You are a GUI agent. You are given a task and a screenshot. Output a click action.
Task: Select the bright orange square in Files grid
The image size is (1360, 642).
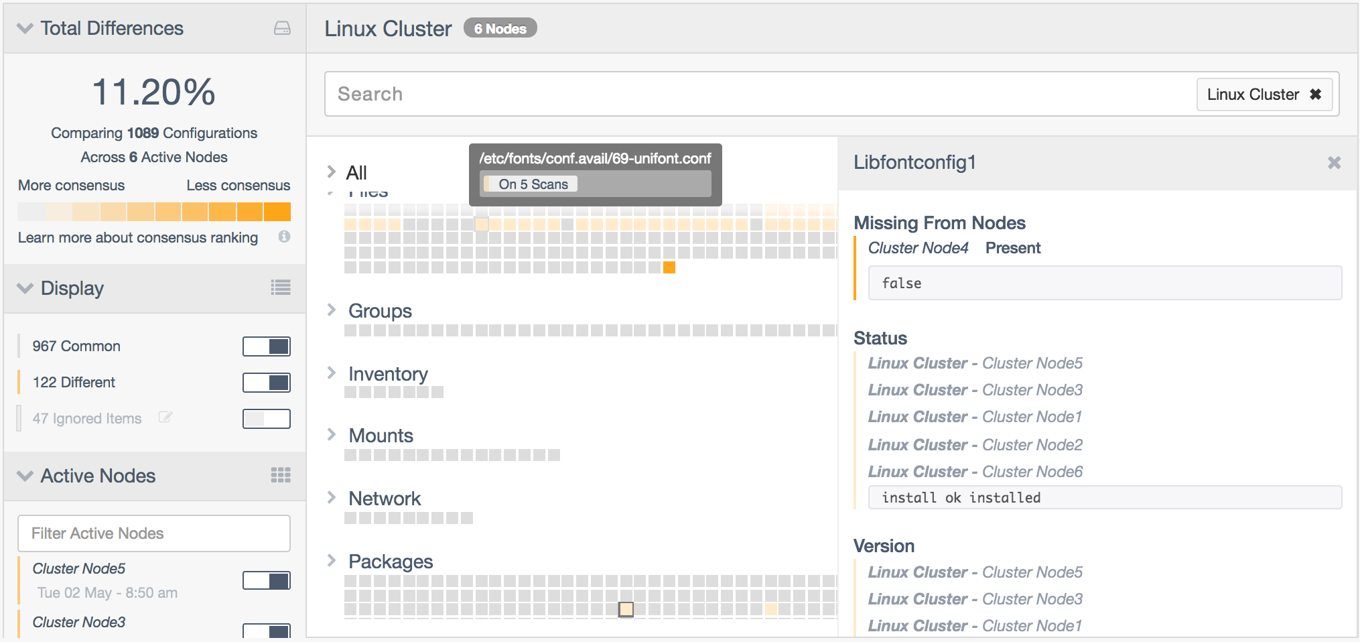669,267
